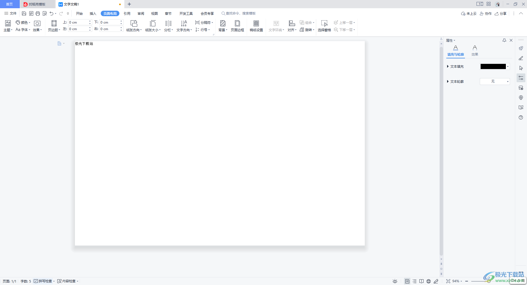Open the zoom percentage 94% dropdown
Image resolution: width=527 pixels, height=285 pixels.
(x=457, y=281)
